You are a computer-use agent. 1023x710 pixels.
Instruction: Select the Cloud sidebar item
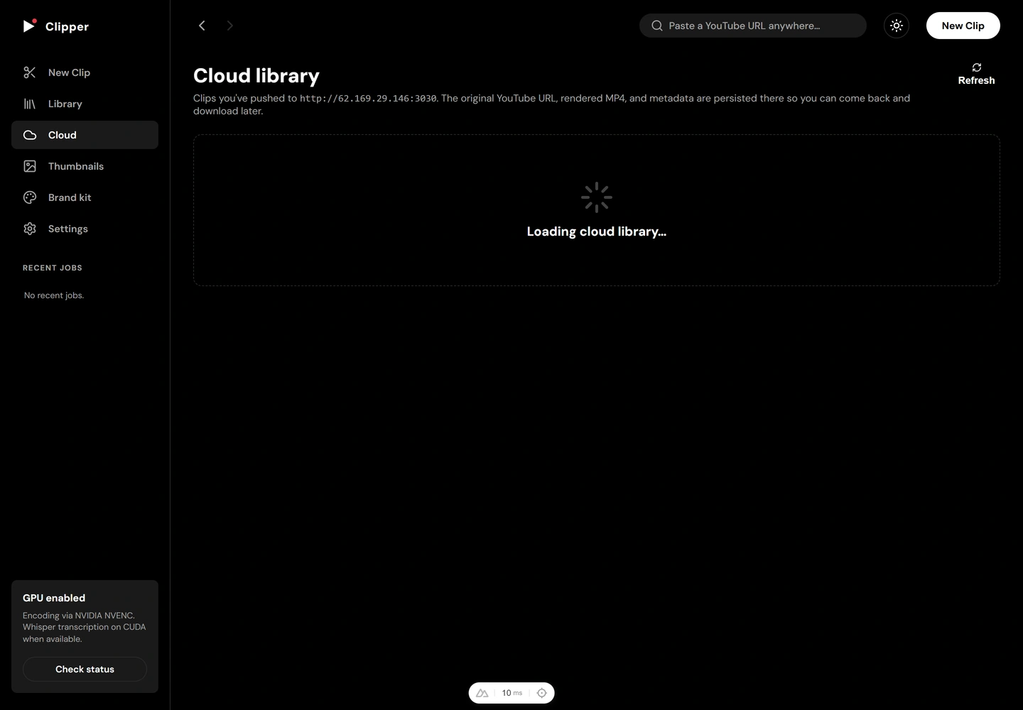[x=85, y=135]
